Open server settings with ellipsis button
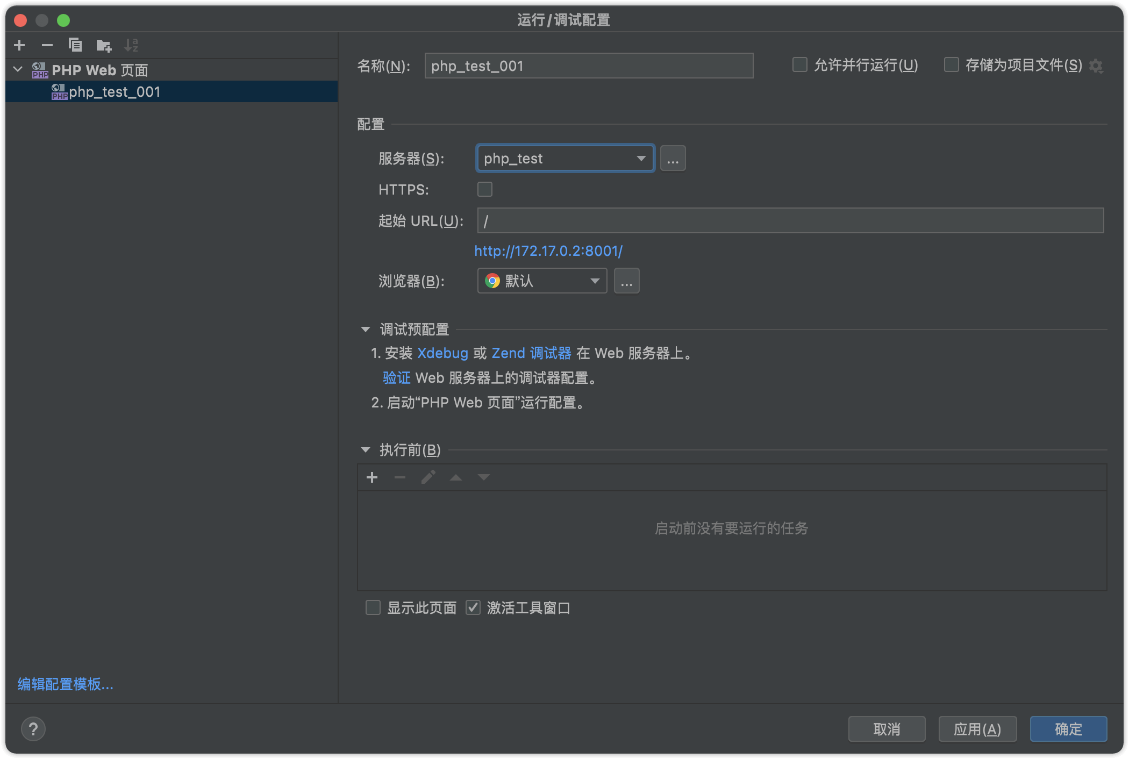1129x759 pixels. [x=673, y=159]
